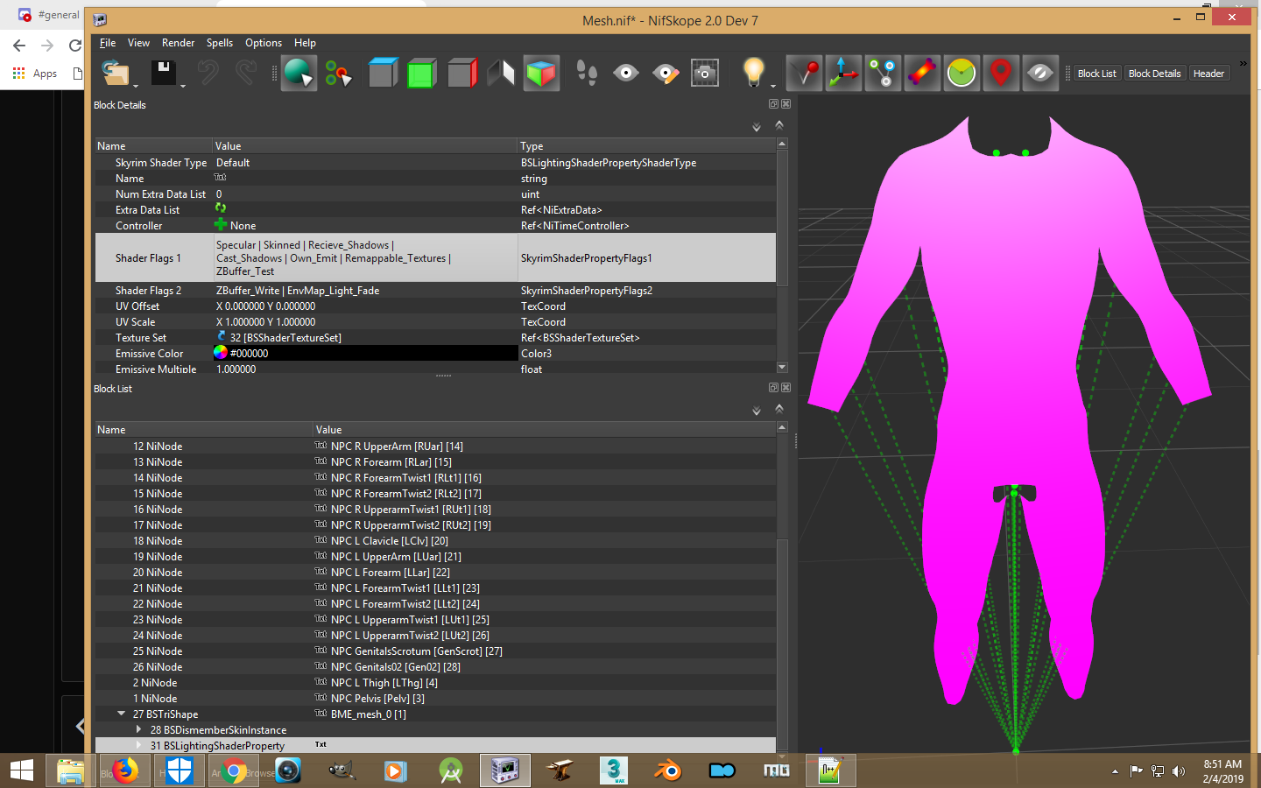Float the Block Details panel
The width and height of the screenshot is (1261, 788).
point(773,104)
